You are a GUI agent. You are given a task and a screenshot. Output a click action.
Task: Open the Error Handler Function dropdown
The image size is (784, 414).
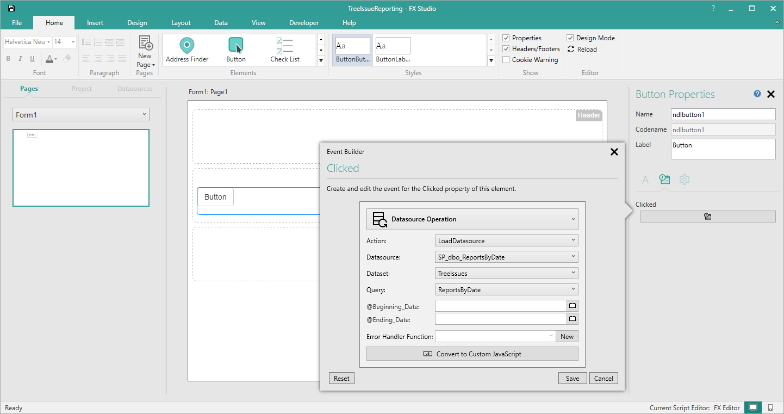[x=495, y=336]
